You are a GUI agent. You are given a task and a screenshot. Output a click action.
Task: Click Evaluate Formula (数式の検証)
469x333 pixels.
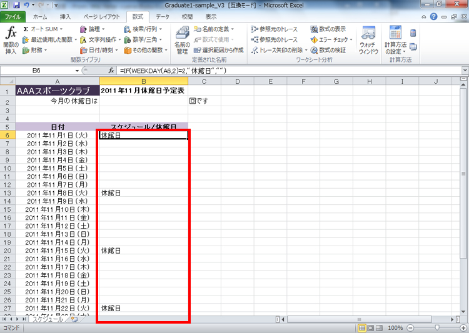point(328,50)
